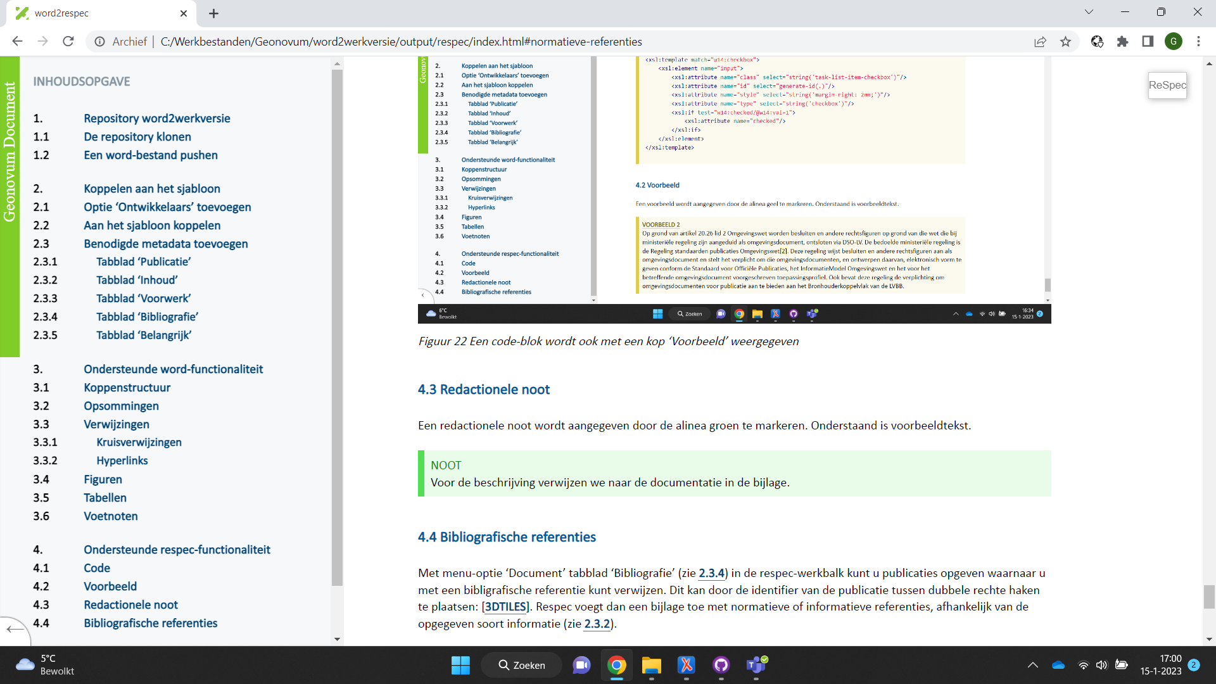Open the battery tray icon
1216x684 pixels.
pos(1122,665)
